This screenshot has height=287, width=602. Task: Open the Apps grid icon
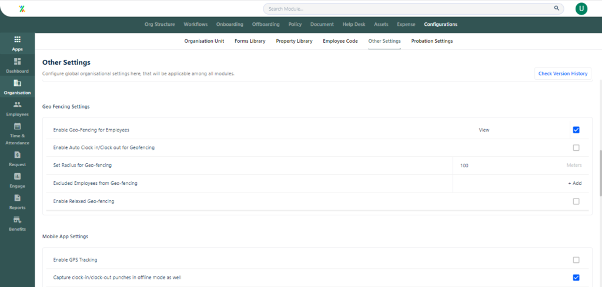click(x=17, y=39)
